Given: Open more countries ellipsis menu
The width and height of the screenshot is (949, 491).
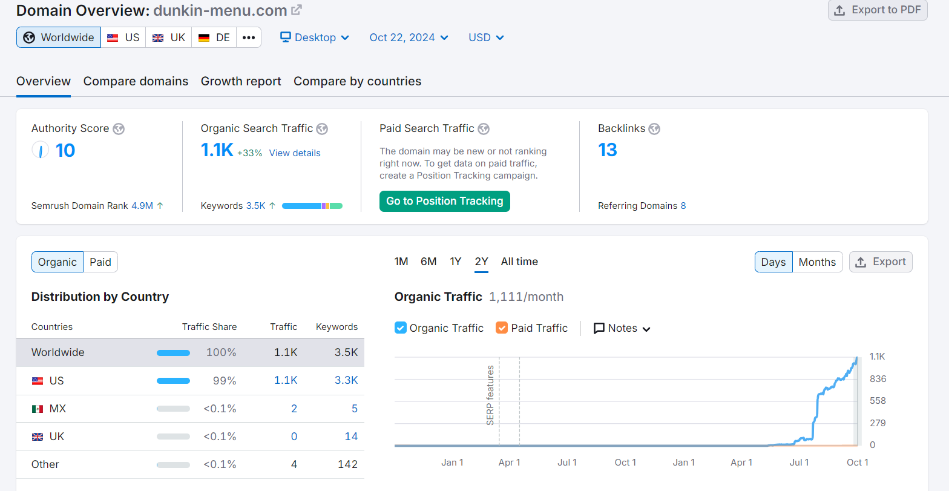Looking at the screenshot, I should (249, 38).
